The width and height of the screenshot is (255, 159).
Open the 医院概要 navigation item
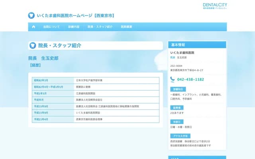pos(126,27)
